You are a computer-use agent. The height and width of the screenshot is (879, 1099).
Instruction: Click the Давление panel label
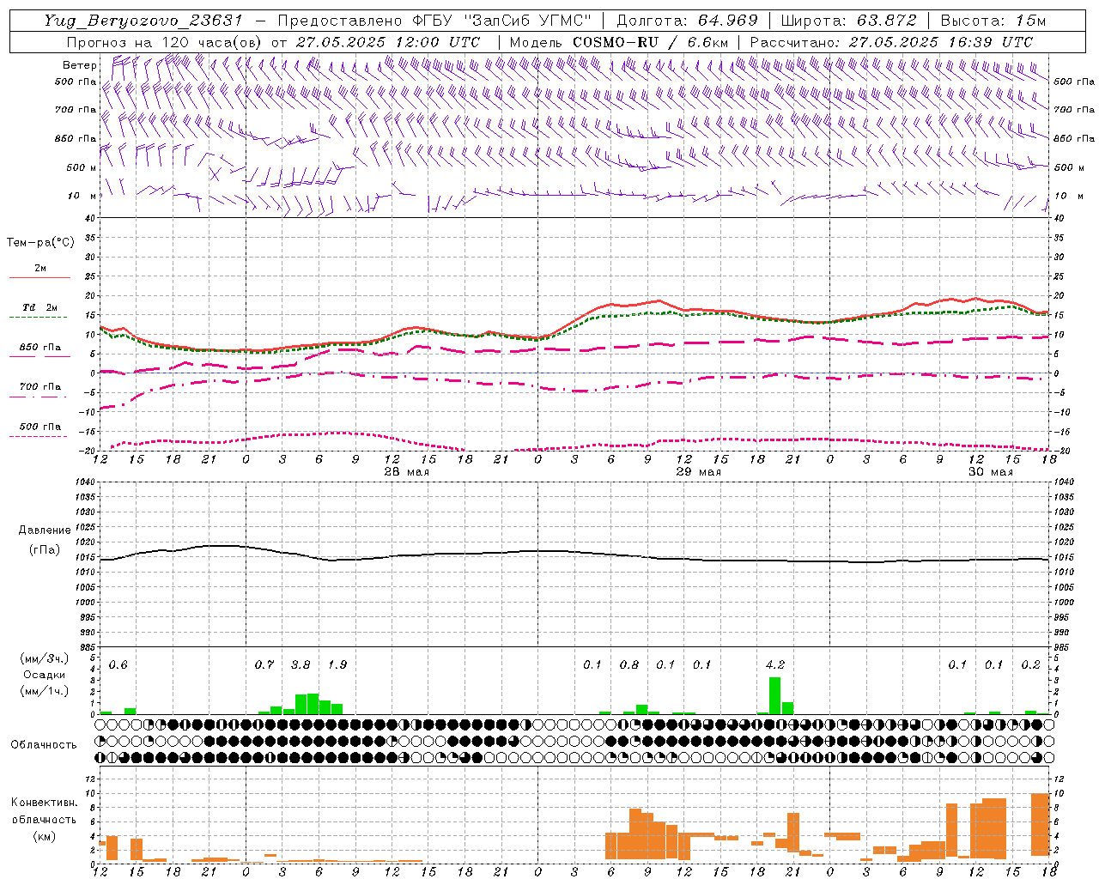[44, 530]
